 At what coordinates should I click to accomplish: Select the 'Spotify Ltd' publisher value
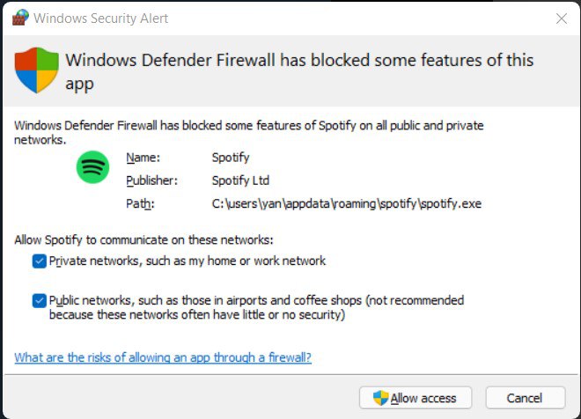[240, 180]
